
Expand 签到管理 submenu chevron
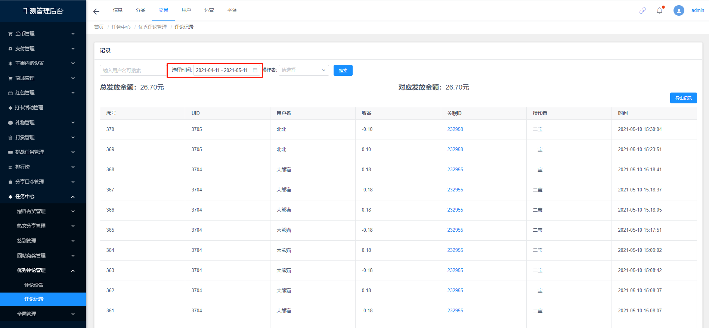pos(73,241)
